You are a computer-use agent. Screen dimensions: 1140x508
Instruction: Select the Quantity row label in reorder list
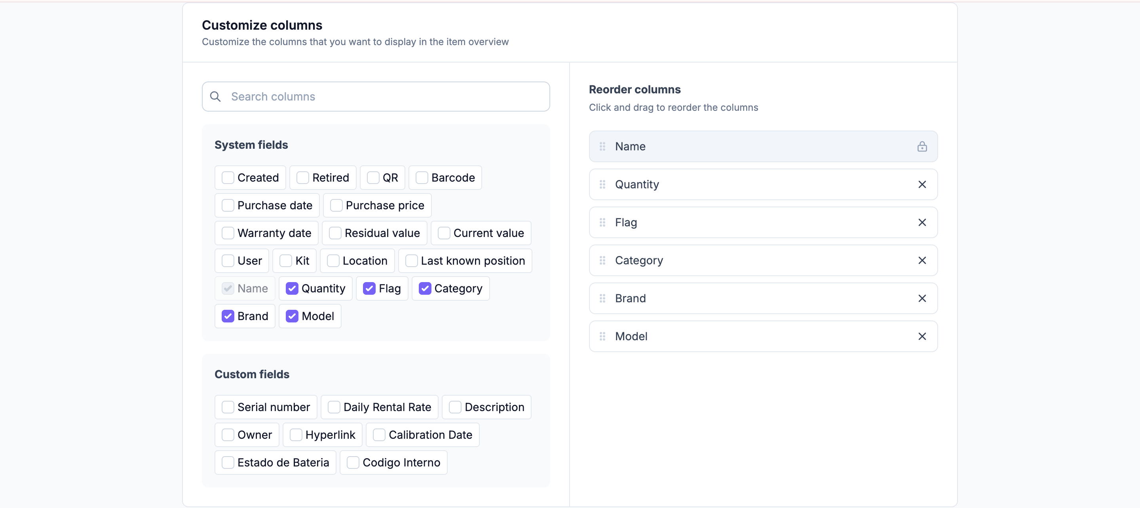click(637, 184)
